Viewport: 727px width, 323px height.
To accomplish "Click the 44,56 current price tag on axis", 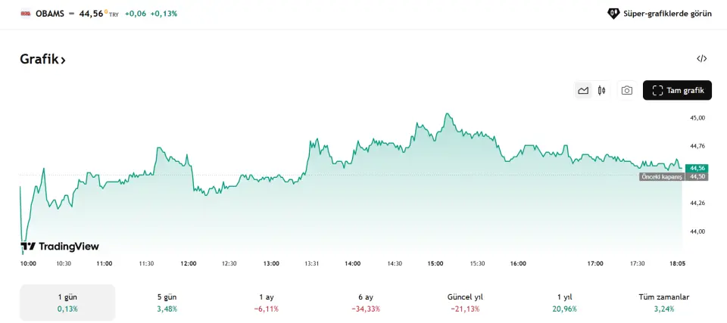I will tap(697, 168).
